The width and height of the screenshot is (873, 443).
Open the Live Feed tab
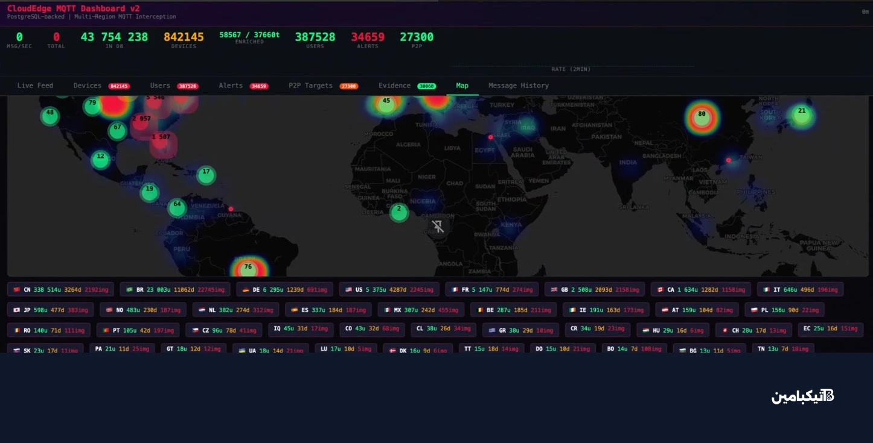[35, 86]
